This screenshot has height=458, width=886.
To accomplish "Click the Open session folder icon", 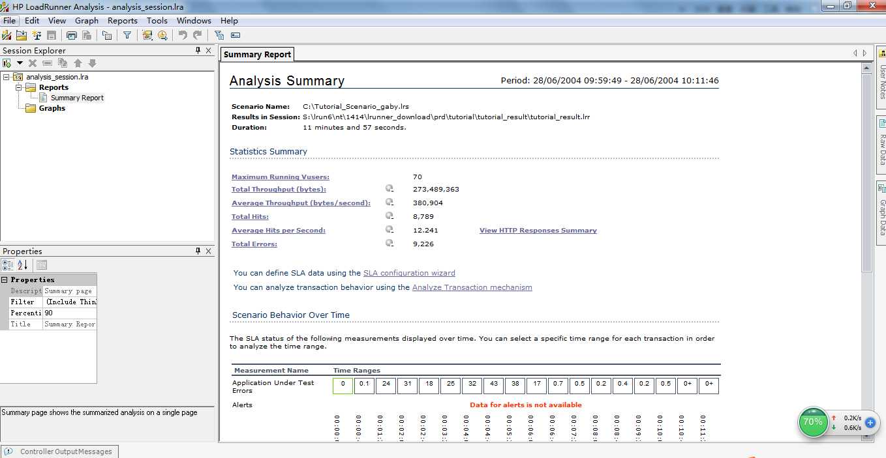I will point(22,35).
